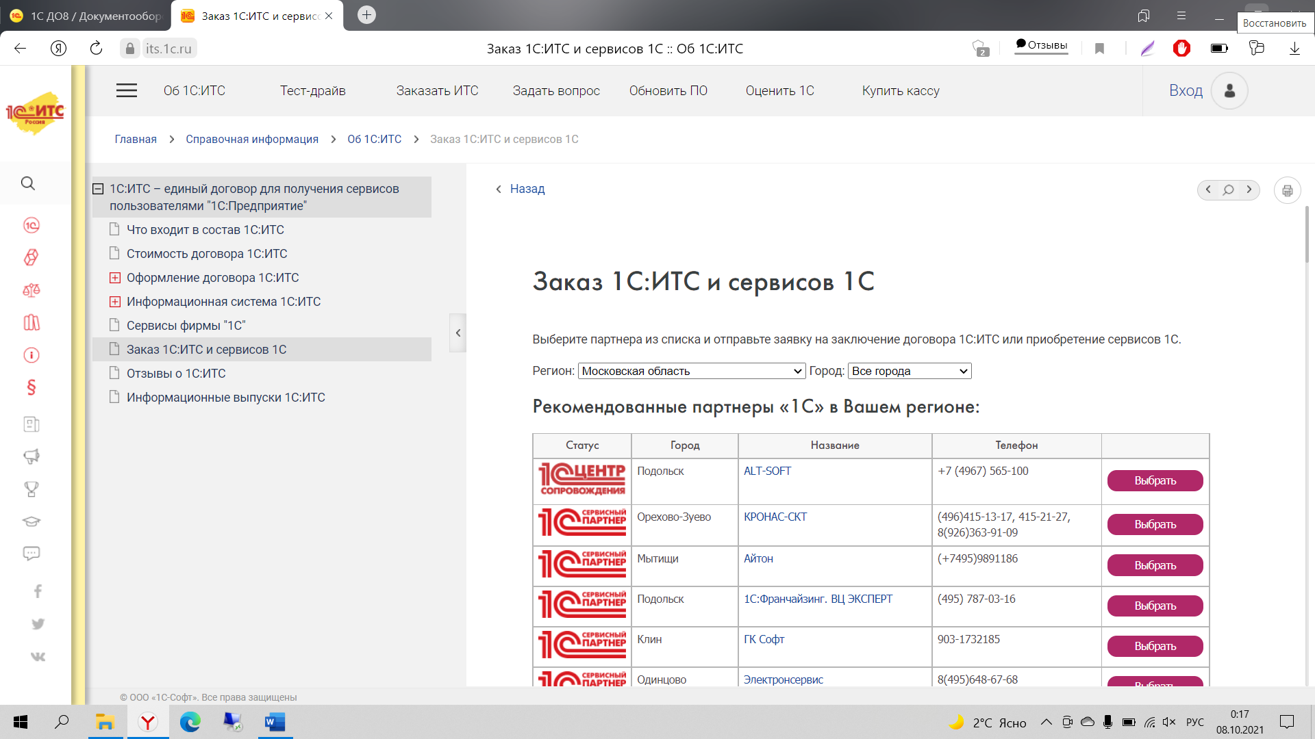1315x739 pixels.
Task: Switch to 1С ДО8 Документооборот browser tab
Action: click(x=85, y=16)
